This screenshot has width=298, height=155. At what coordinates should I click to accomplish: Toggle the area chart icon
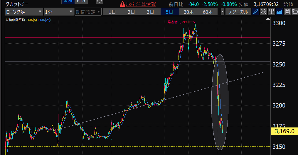click(279, 12)
